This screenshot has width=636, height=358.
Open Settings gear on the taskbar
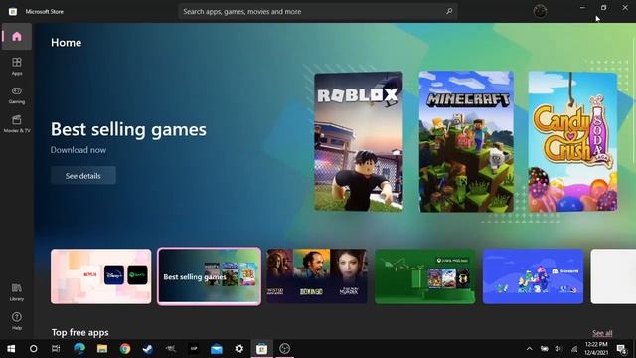pos(239,349)
